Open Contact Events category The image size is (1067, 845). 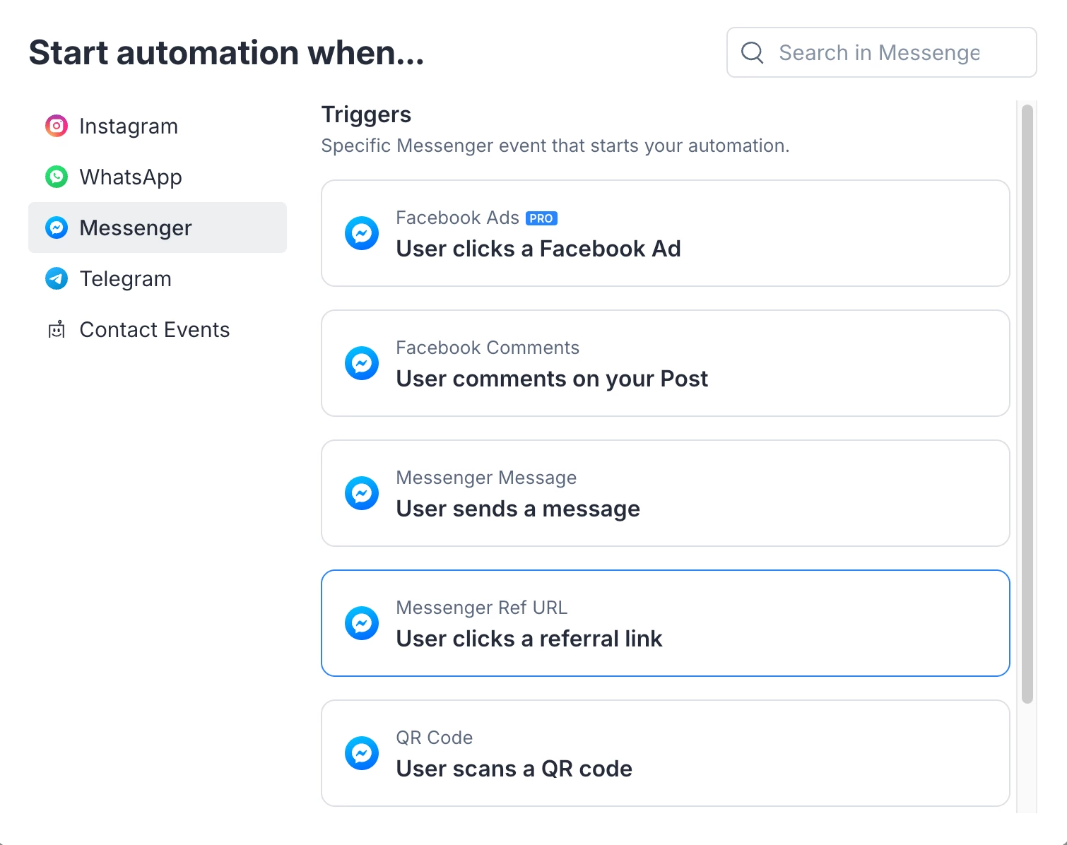tap(154, 330)
